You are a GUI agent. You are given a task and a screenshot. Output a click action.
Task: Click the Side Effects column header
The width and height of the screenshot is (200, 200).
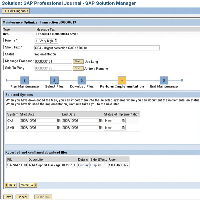tap(99, 160)
